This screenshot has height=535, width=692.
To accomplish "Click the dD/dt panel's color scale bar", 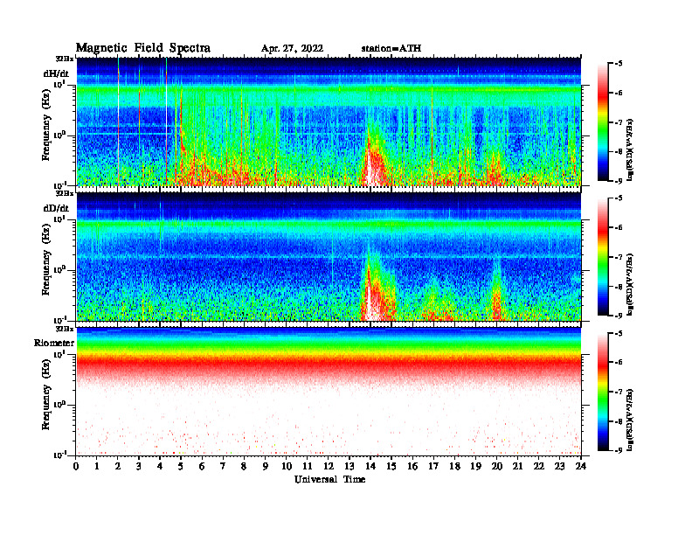I will coord(603,257).
